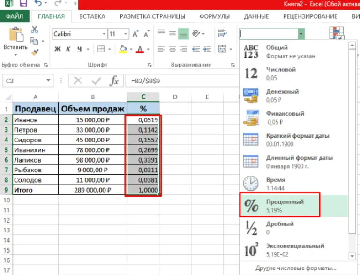Click the Wrap Text icon
Screen dimensions: 360x275
[222, 34]
